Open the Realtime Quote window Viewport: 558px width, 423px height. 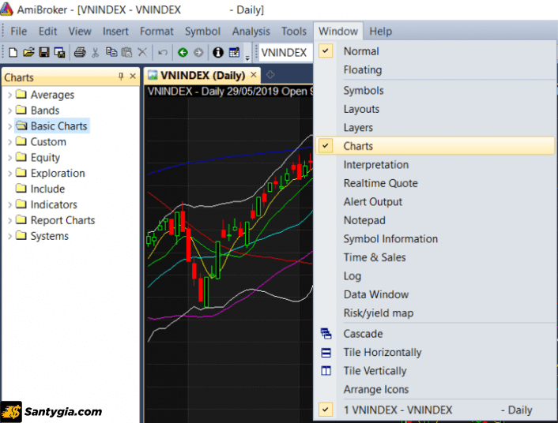(x=435, y=183)
